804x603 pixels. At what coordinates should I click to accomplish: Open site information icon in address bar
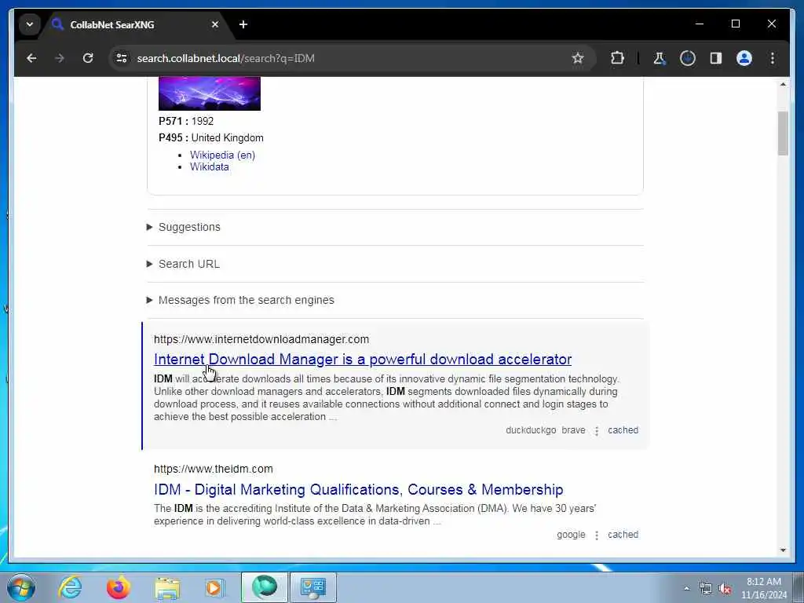coord(122,58)
